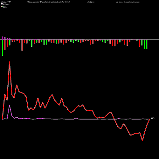Click the lowest dip of the red price line

pos(142,140)
